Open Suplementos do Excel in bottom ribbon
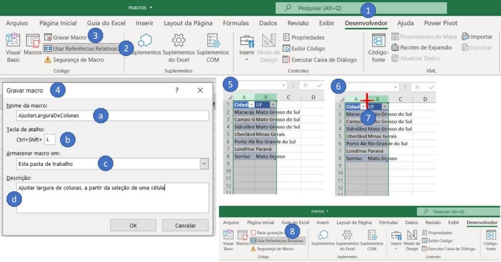The width and height of the screenshot is (501, 262). (x=347, y=240)
